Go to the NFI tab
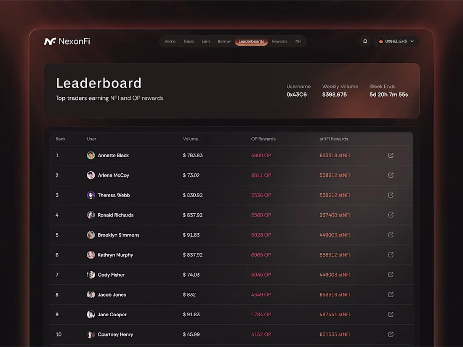463x347 pixels. [298, 41]
